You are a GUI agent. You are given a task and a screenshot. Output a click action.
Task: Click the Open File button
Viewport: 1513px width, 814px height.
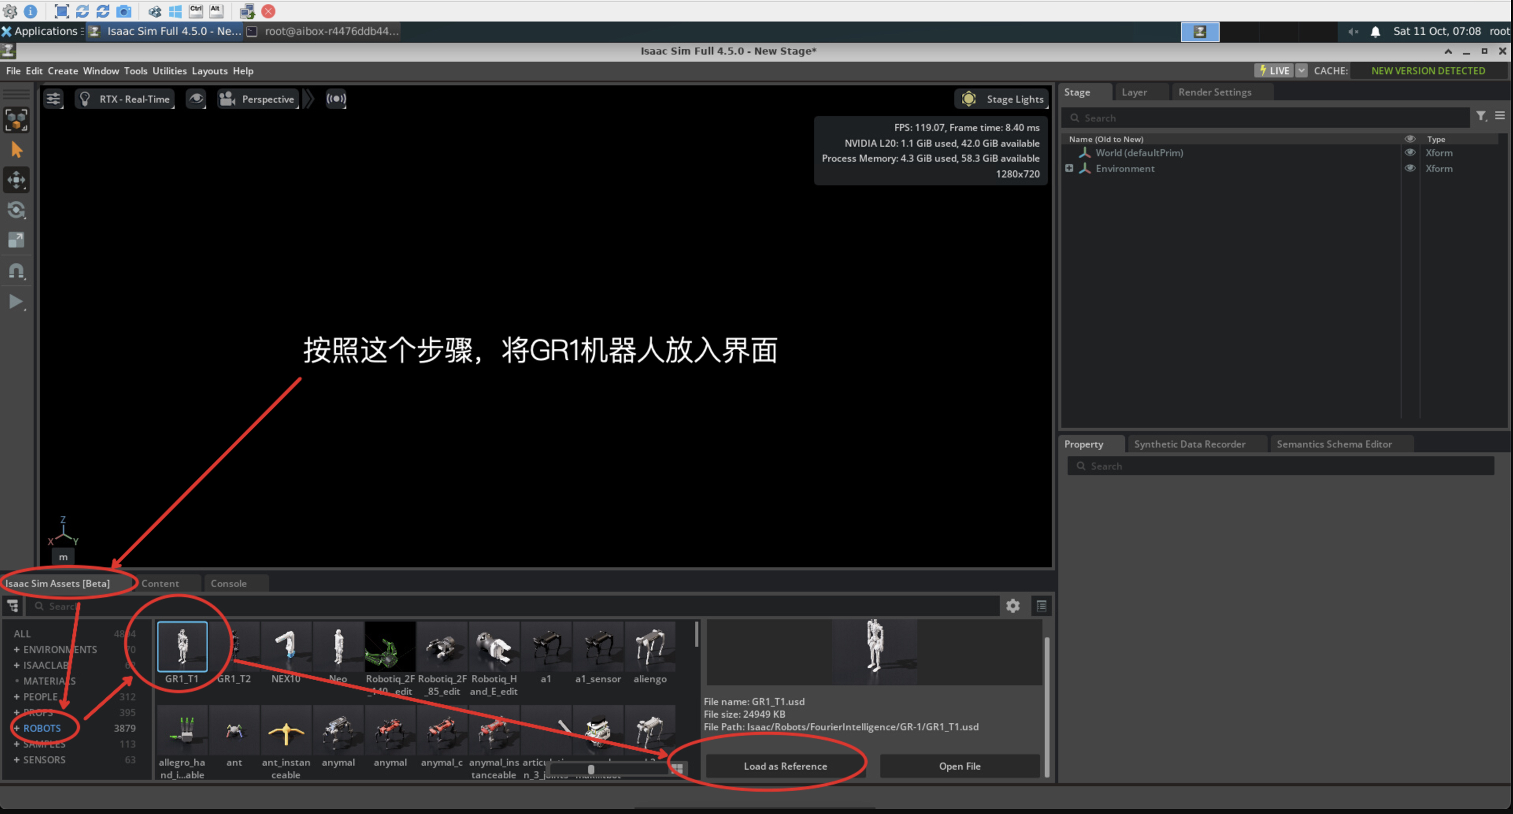[959, 766]
